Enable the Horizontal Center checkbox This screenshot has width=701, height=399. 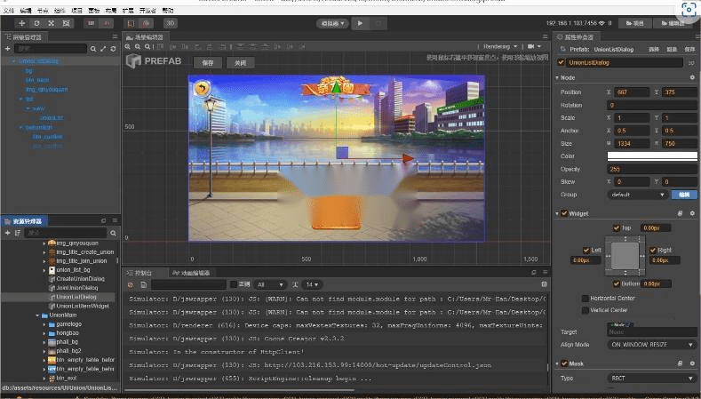pyautogui.click(x=585, y=299)
